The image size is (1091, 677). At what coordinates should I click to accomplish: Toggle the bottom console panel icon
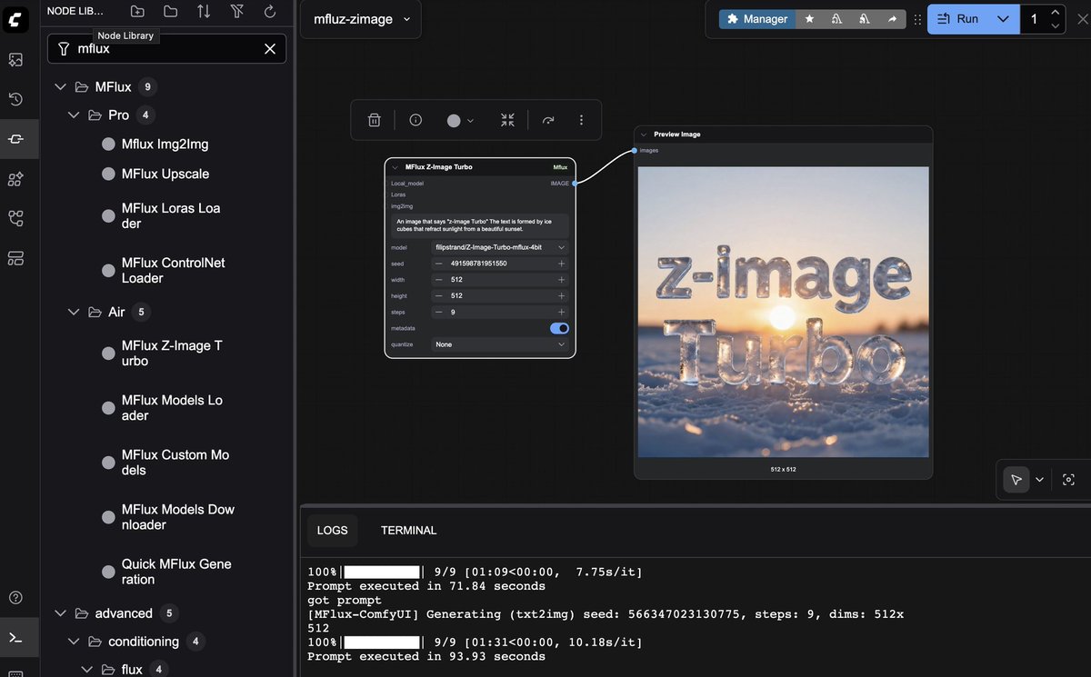pyautogui.click(x=16, y=637)
